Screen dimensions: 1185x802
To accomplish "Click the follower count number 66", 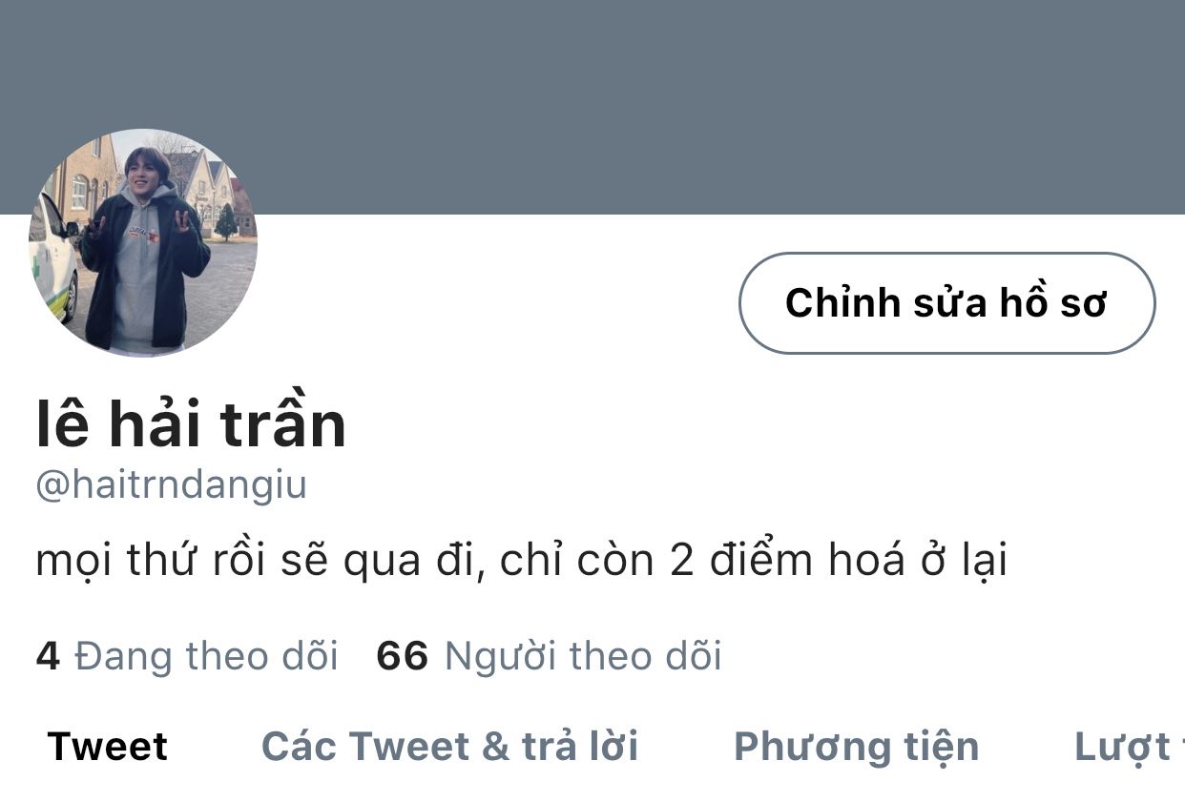I will point(402,656).
